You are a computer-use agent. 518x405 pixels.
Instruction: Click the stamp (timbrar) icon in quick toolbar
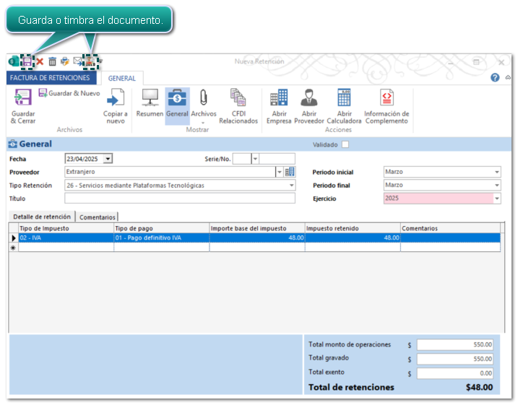pyautogui.click(x=90, y=62)
